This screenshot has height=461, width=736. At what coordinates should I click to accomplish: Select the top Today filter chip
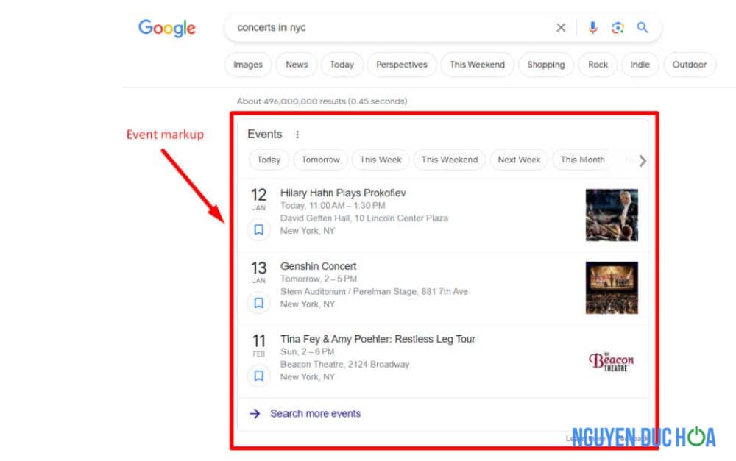tap(342, 65)
